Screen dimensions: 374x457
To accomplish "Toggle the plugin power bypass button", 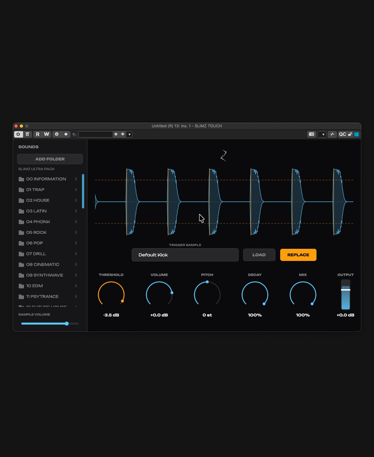I will [x=18, y=134].
